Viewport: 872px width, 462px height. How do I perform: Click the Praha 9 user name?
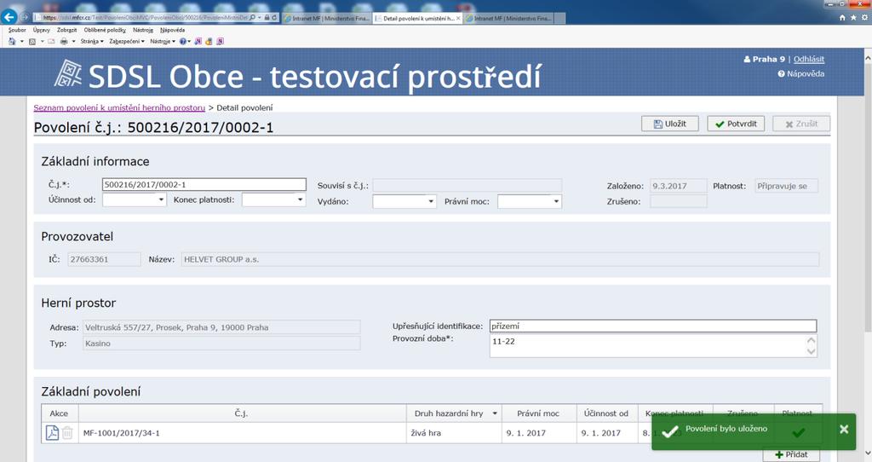769,59
